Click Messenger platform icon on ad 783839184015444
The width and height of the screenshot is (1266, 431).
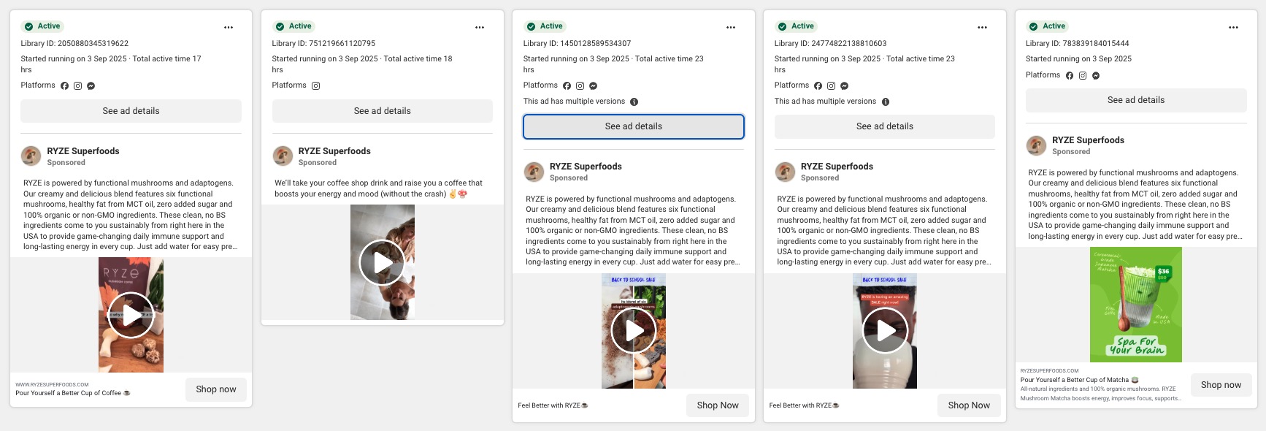[1095, 75]
